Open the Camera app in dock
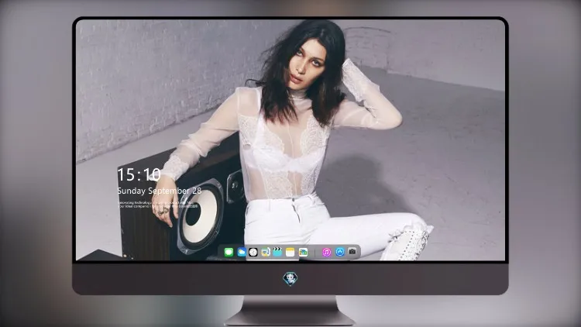 pos(352,252)
